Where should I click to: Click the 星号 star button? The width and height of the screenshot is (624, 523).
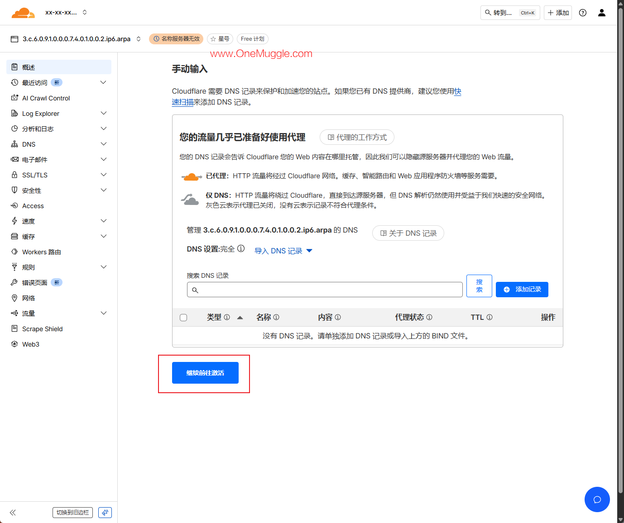(220, 39)
